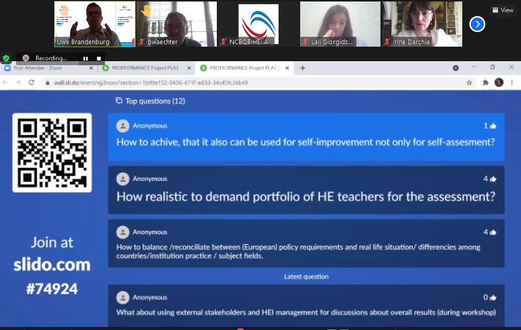Click the address bar URL field

[x=251, y=83]
